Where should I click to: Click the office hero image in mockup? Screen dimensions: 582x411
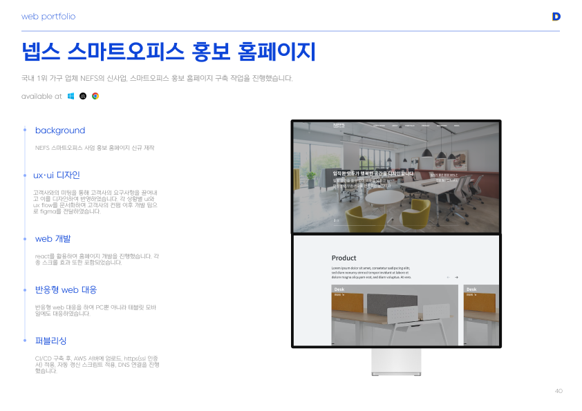pos(396,178)
